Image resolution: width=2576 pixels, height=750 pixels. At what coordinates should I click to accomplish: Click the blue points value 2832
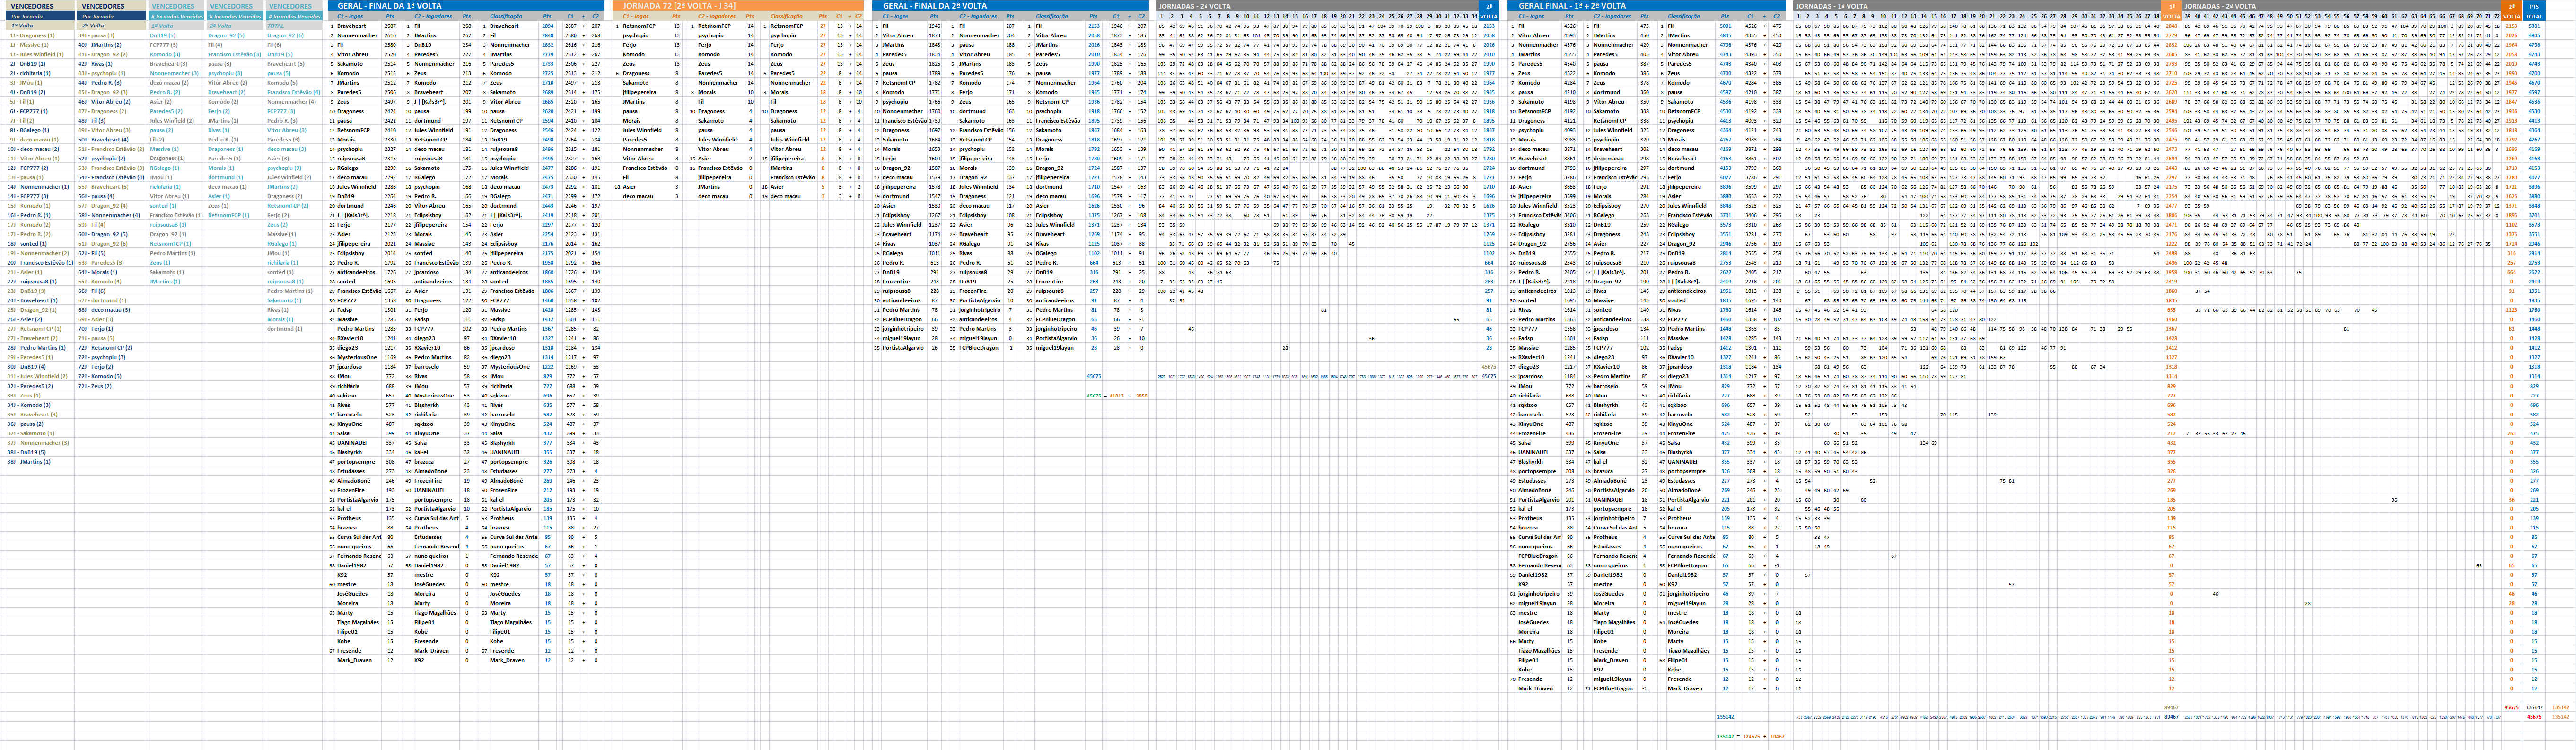point(548,45)
